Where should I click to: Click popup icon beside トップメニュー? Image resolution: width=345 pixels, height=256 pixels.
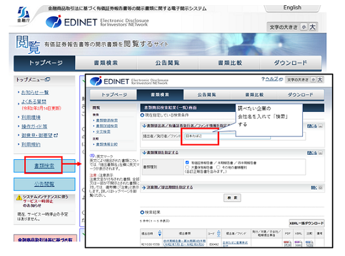pos(47,79)
